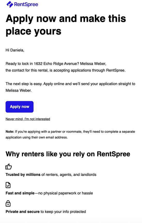Click the blue Apply now button
142x223 pixels.
(x=20, y=107)
